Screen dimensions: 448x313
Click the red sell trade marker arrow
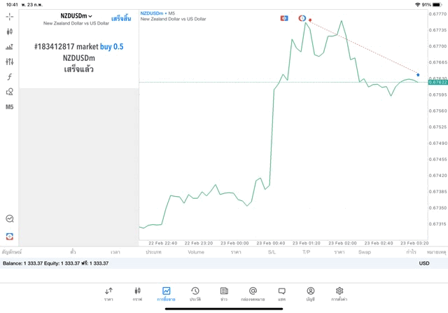[x=310, y=20]
